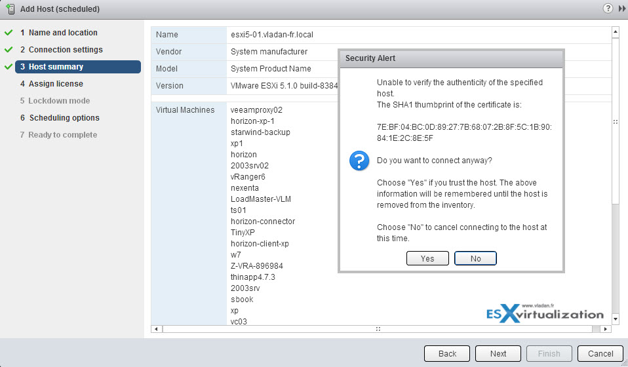Select xp1 in the VM list
Viewport: 628px width, 367px height.
(237, 144)
